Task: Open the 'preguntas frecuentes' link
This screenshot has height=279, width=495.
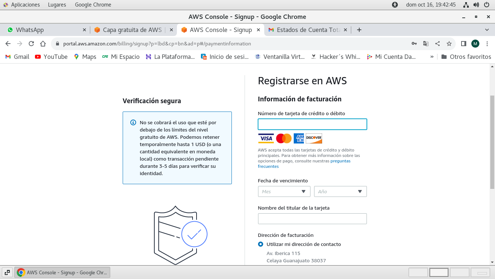Action: point(340,161)
